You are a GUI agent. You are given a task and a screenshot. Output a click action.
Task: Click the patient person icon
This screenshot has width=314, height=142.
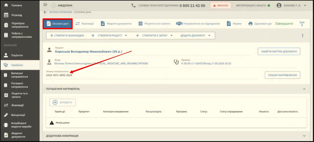pyautogui.click(x=49, y=50)
